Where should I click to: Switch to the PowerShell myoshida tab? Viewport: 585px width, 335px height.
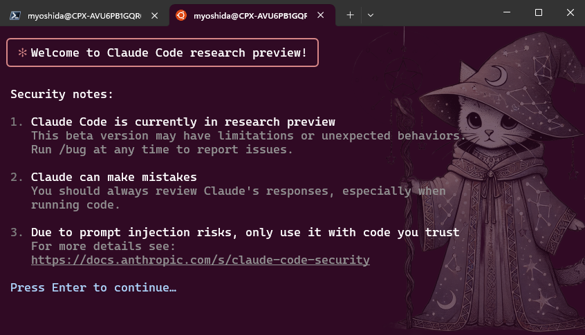click(84, 15)
